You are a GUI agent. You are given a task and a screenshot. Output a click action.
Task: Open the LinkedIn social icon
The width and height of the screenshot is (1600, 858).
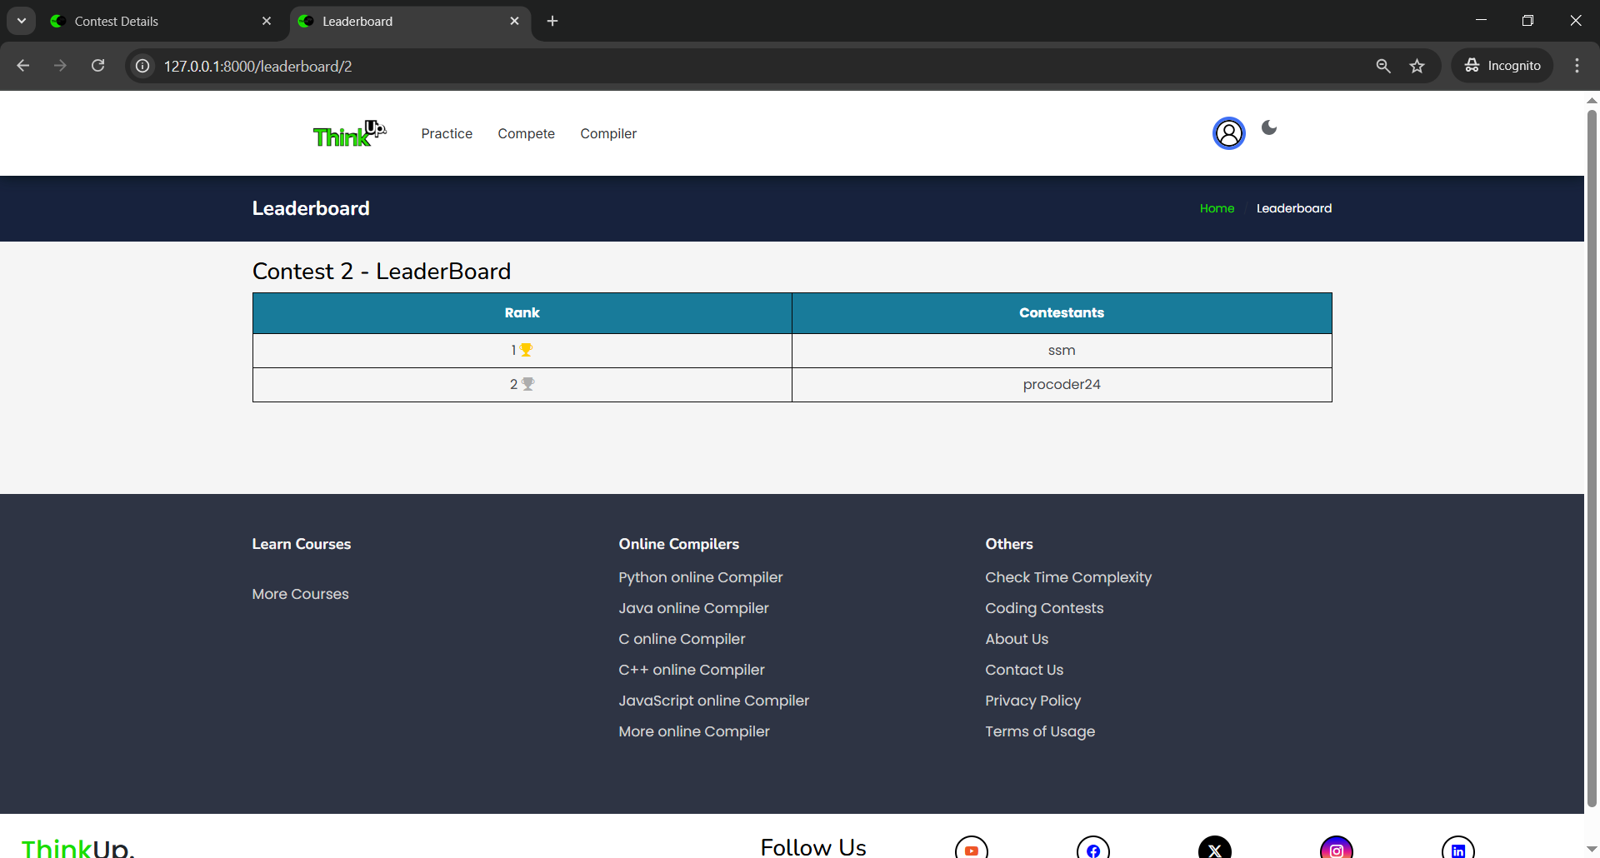pyautogui.click(x=1457, y=850)
